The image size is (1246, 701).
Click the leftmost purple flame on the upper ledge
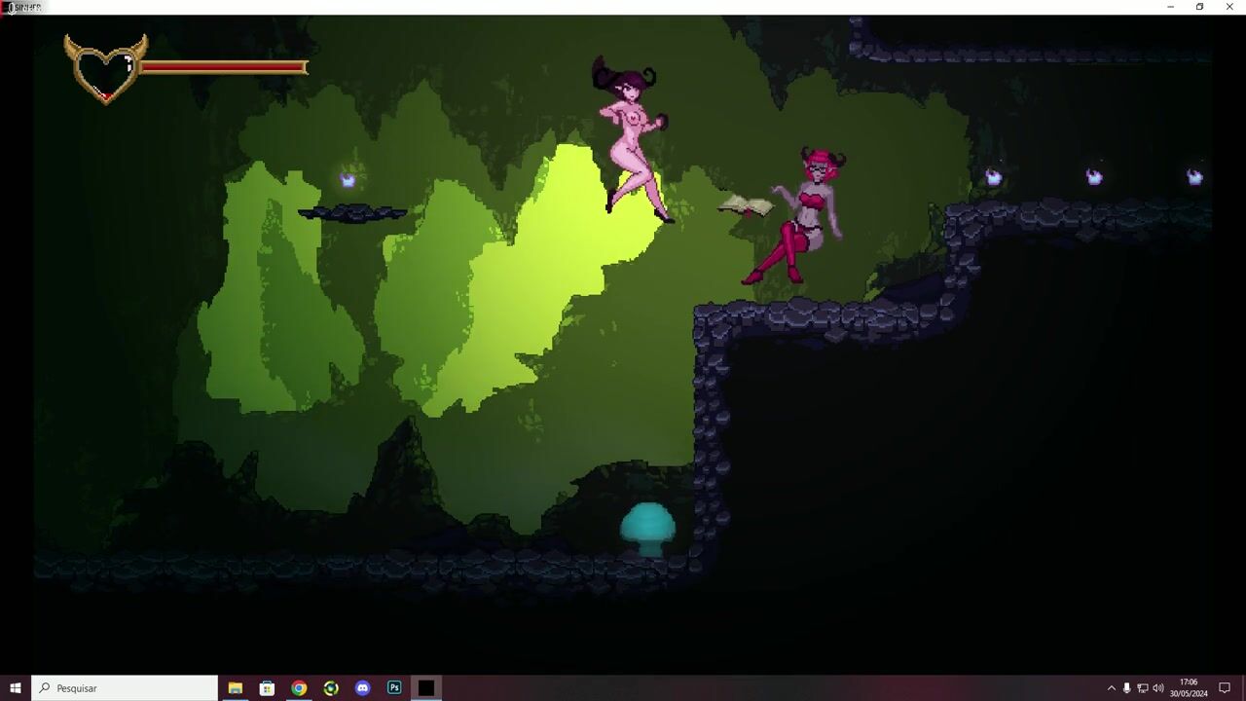[x=993, y=177]
